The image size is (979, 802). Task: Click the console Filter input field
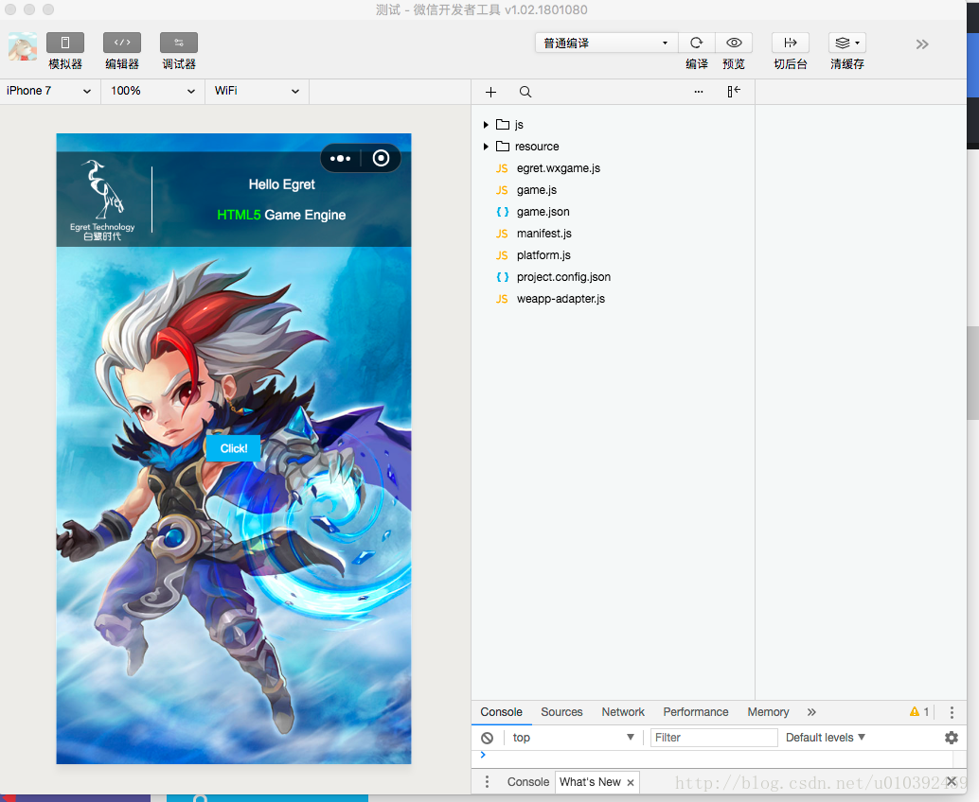click(x=714, y=738)
